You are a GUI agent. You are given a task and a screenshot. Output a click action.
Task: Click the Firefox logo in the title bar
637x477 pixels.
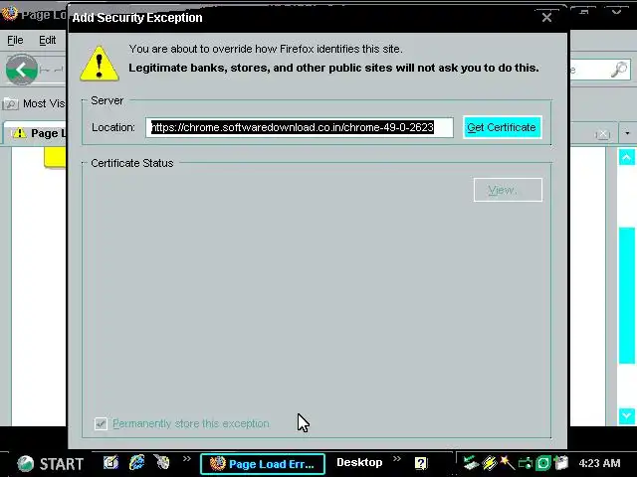point(10,14)
